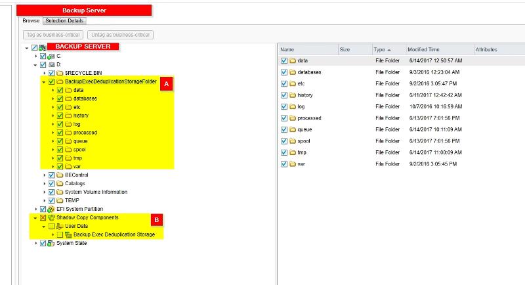
Task: Check the User Data checkbox
Action: [x=51, y=226]
